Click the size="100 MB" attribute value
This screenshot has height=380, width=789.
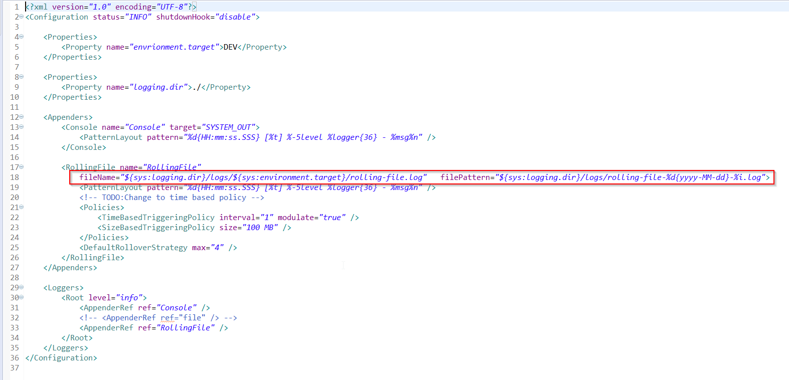coord(260,228)
